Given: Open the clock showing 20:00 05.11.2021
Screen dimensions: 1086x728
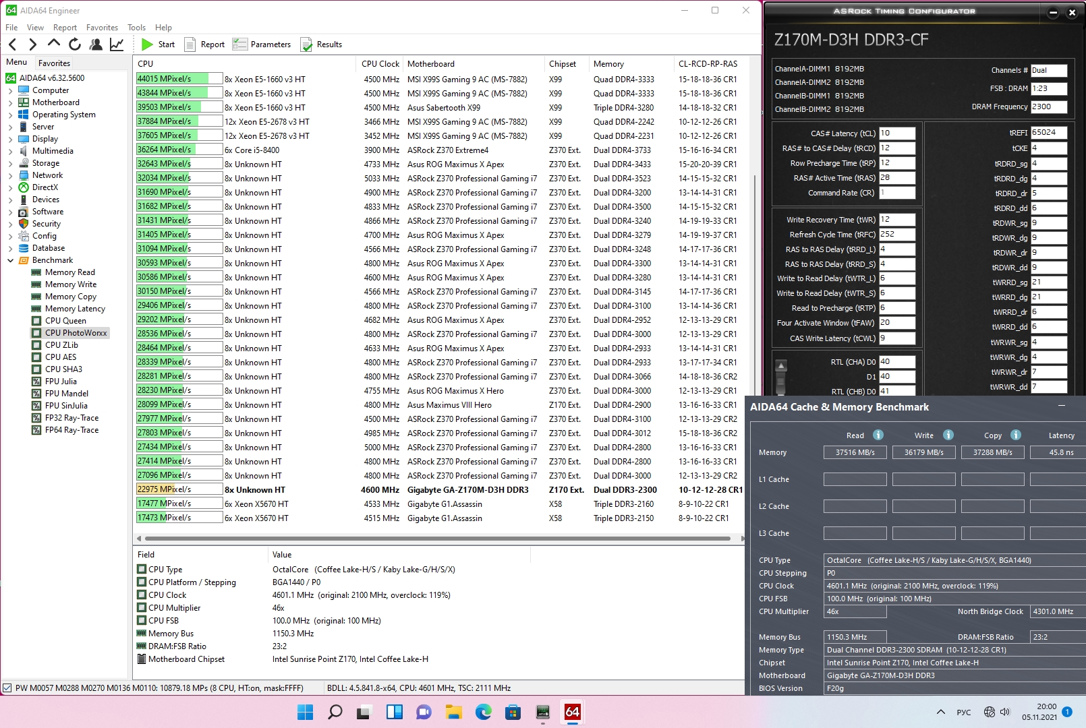Looking at the screenshot, I should [x=1039, y=712].
